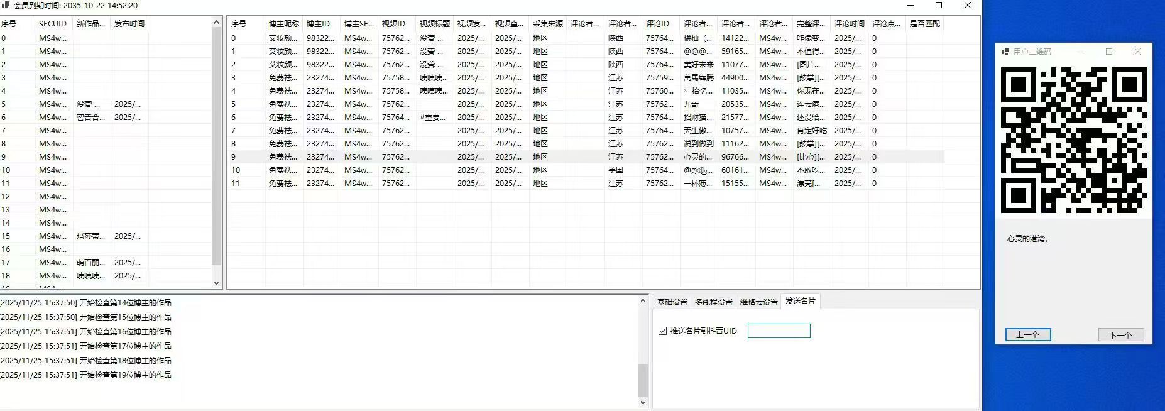The width and height of the screenshot is (1165, 411).
Task: Click the QR code image
Action: click(1073, 140)
